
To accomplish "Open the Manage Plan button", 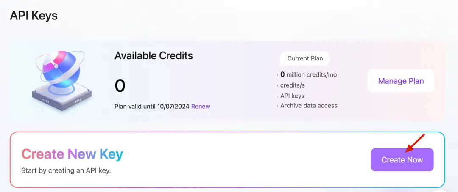I will pyautogui.click(x=401, y=81).
